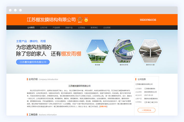
Task: Click the 膜结构车棚 caption text
Action: pyautogui.click(x=150, y=65)
